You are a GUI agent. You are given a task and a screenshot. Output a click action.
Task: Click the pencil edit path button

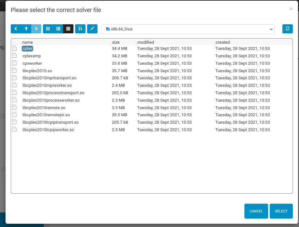point(92,29)
